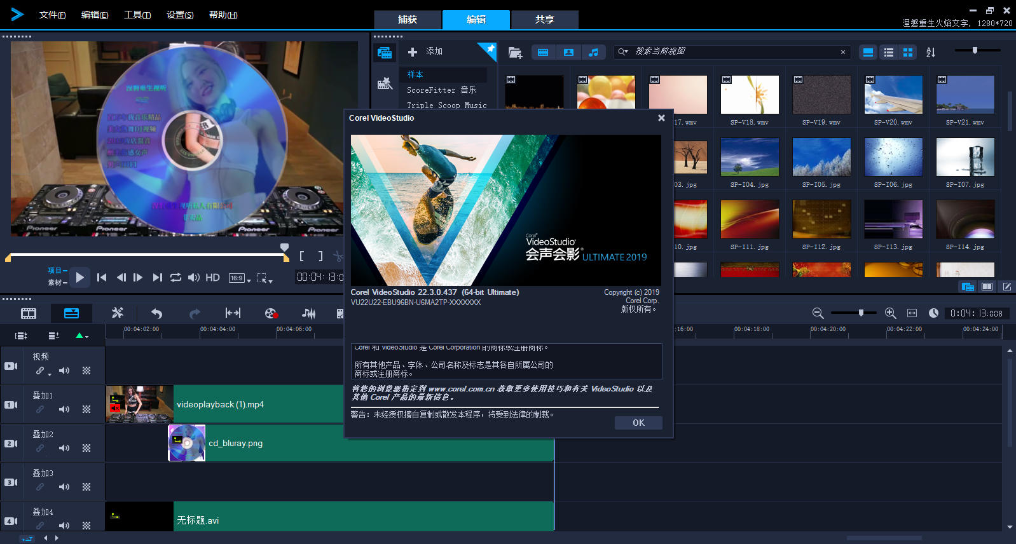Step to the previous frame
This screenshot has height=544, width=1016.
click(121, 278)
